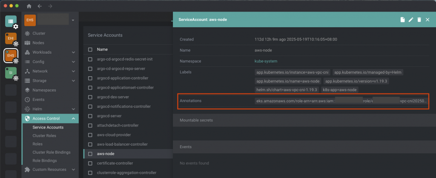Open Cluster Roles in the sidebar
The image size is (436, 178).
(44, 136)
